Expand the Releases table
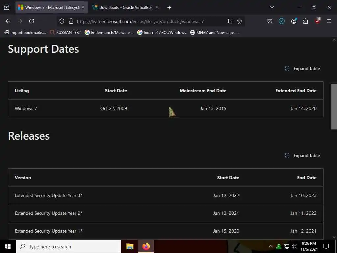This screenshot has width=337, height=253. 302,155
